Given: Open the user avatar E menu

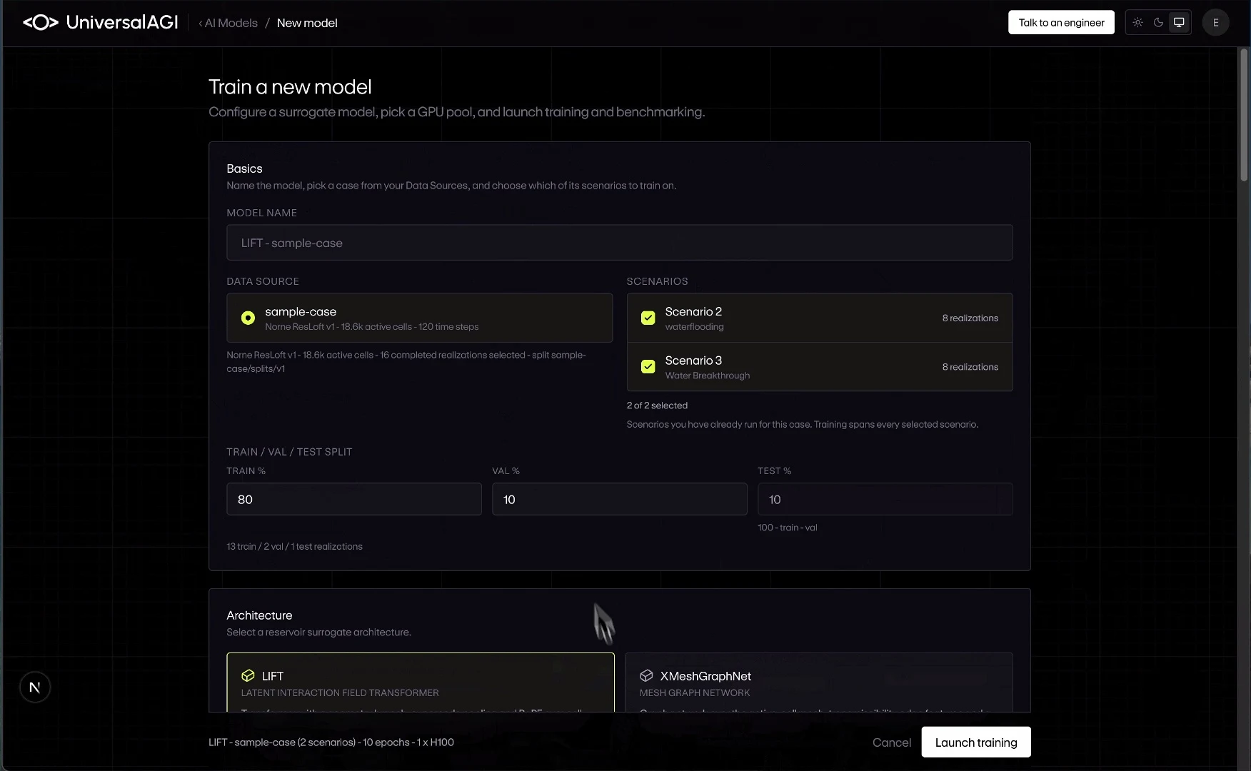Looking at the screenshot, I should pyautogui.click(x=1215, y=23).
